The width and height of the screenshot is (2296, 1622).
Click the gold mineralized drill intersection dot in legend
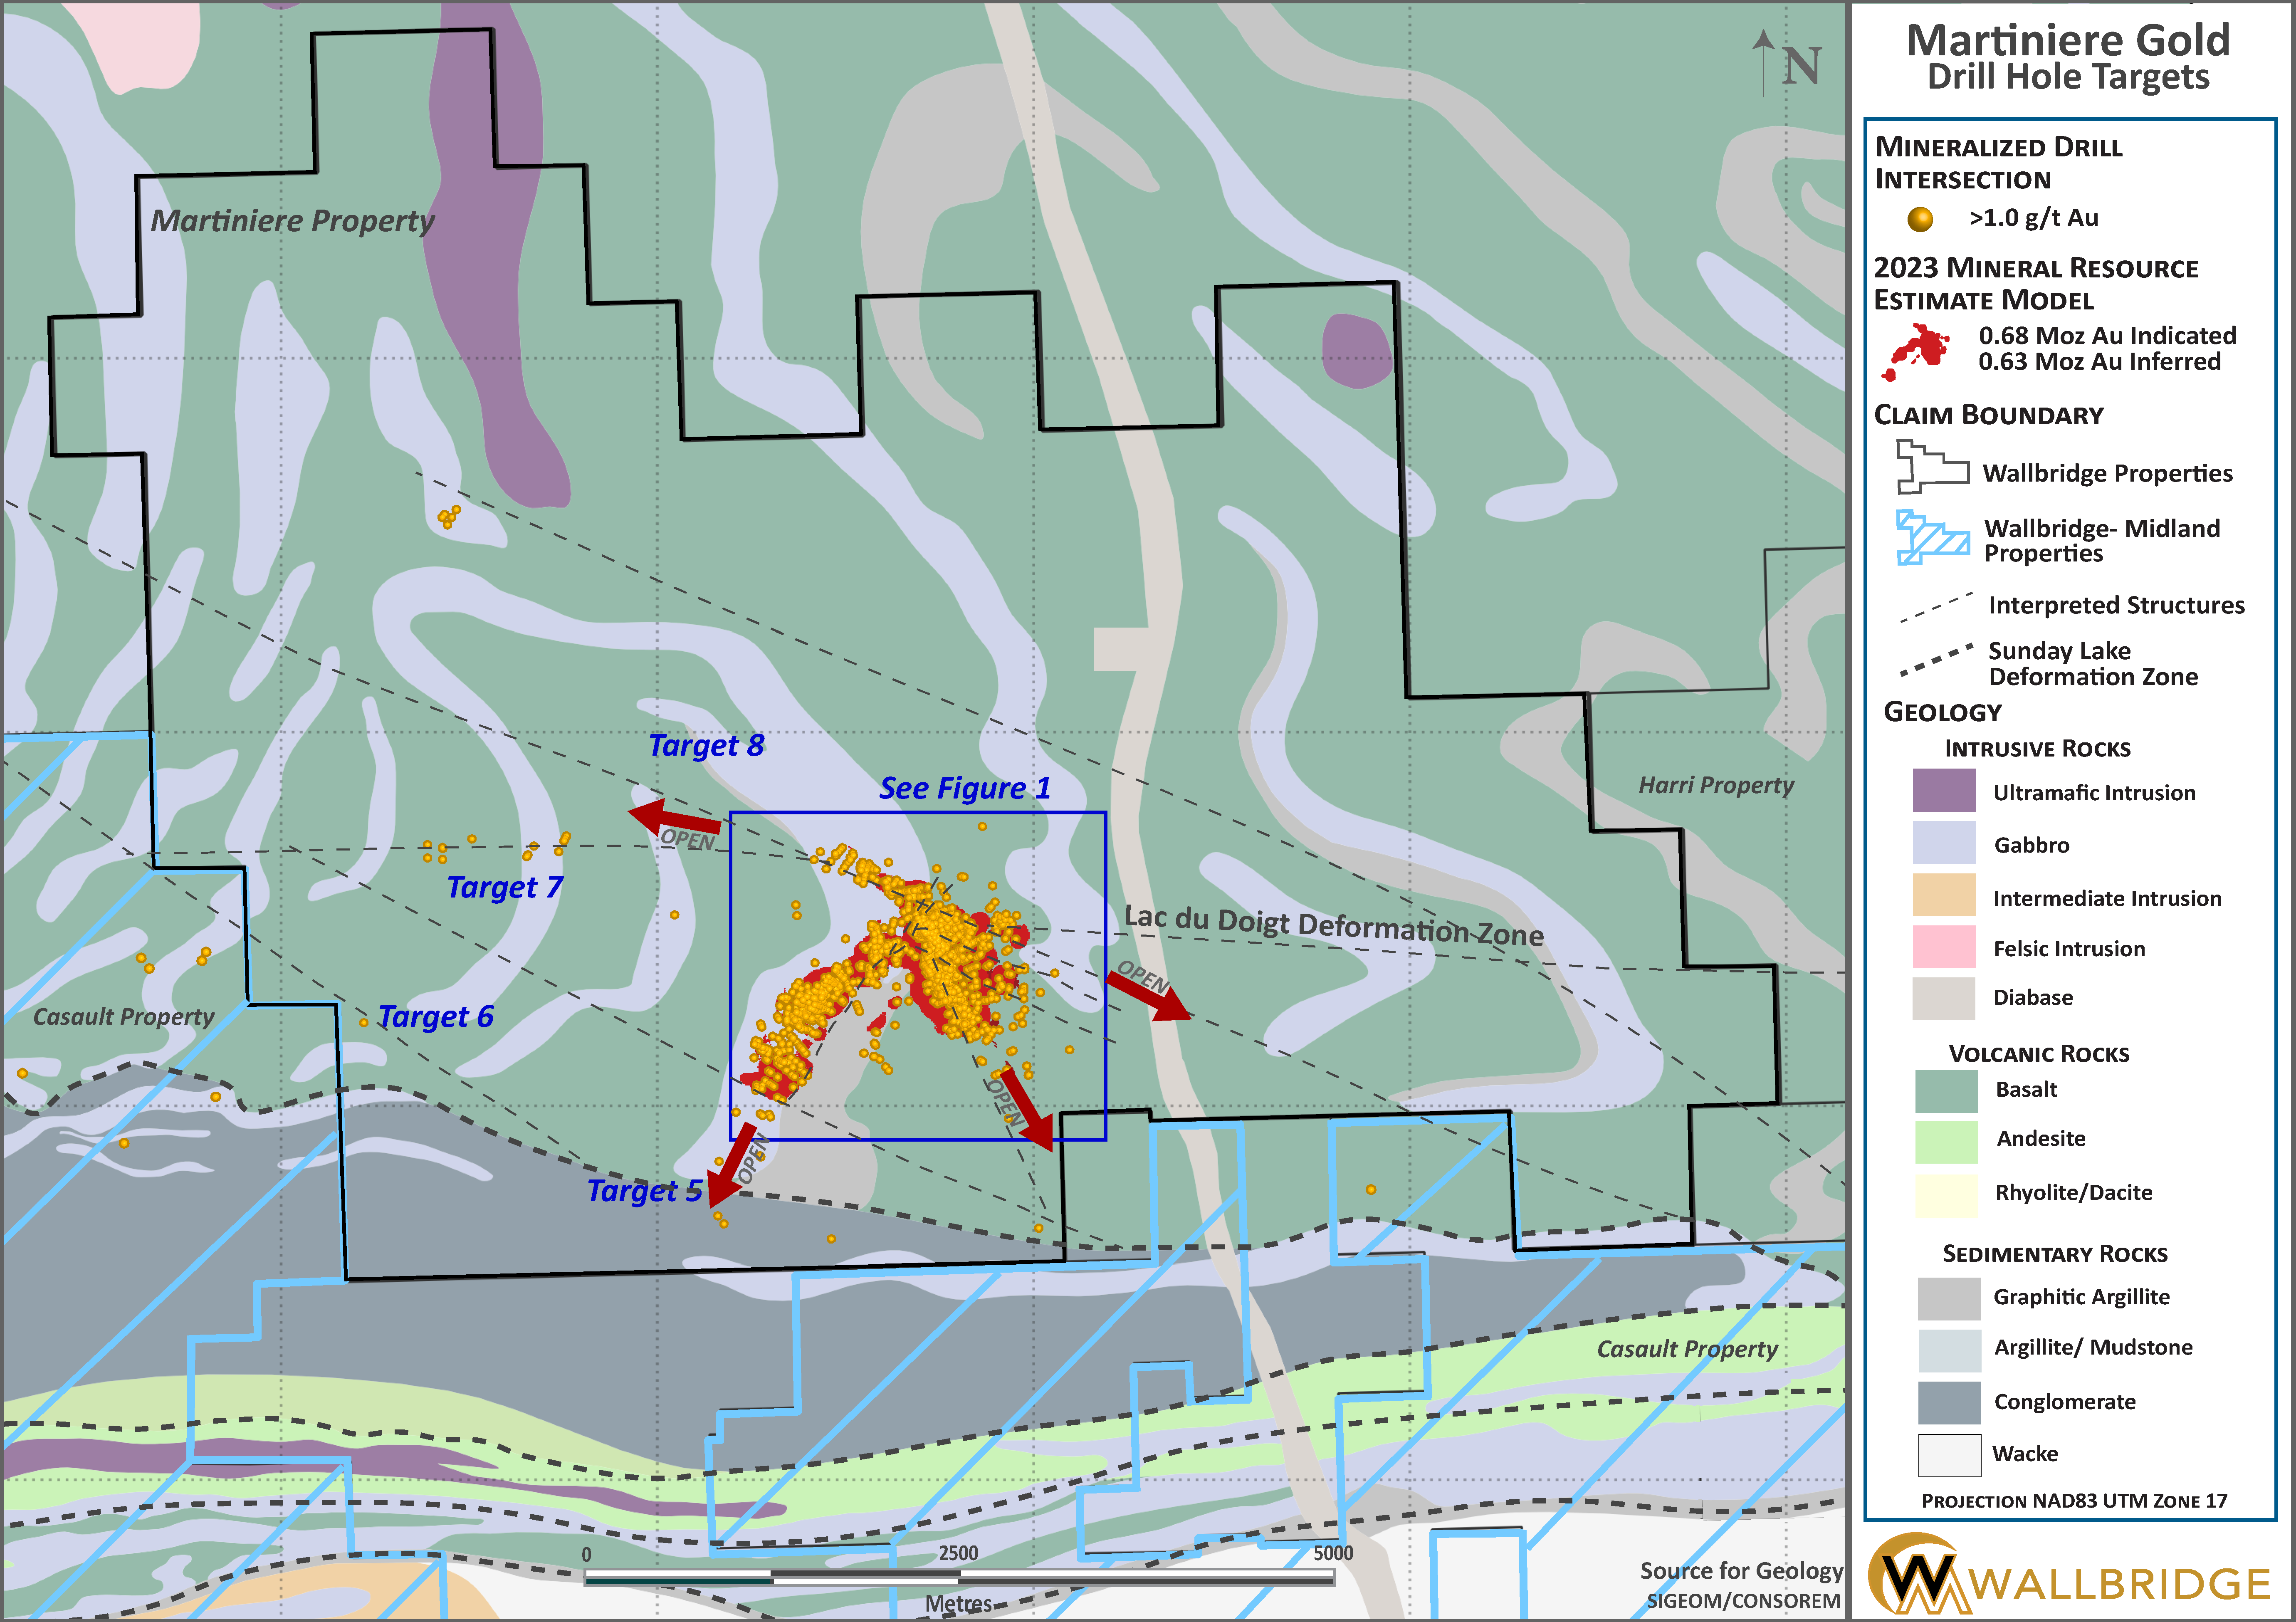coord(1920,219)
